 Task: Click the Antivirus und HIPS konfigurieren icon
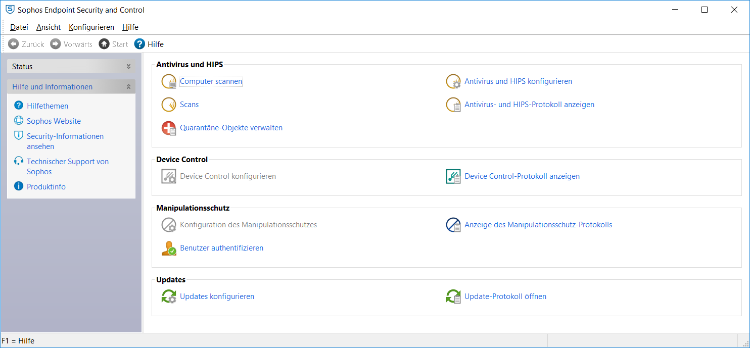(453, 81)
